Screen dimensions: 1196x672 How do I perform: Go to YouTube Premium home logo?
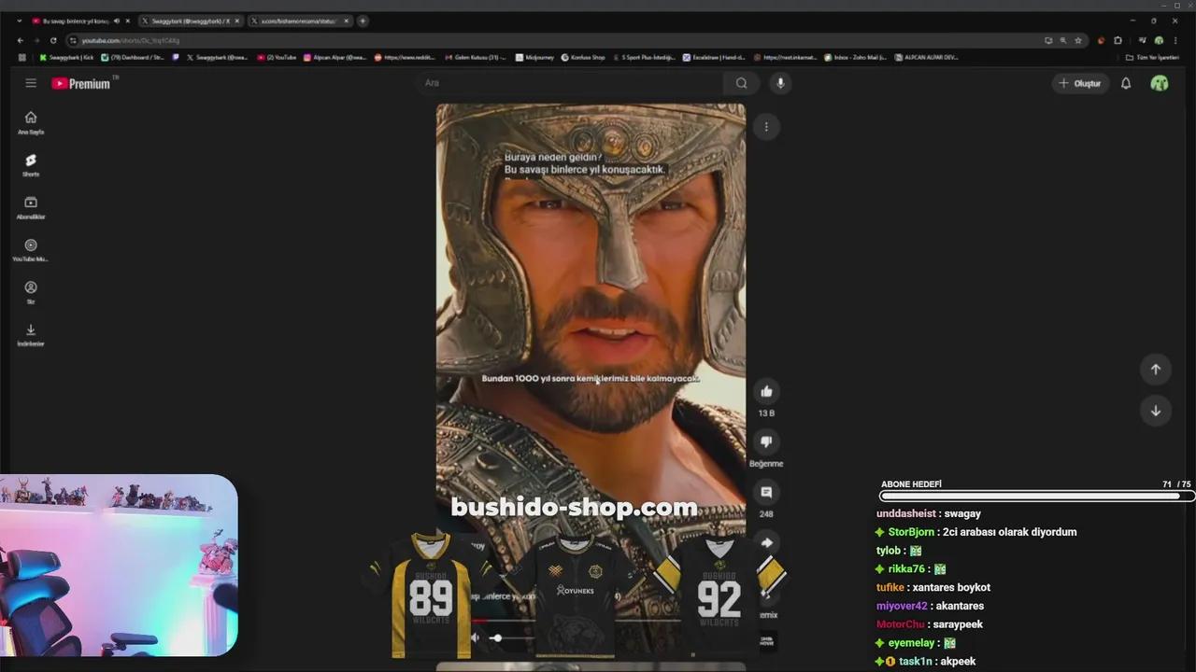tap(81, 83)
